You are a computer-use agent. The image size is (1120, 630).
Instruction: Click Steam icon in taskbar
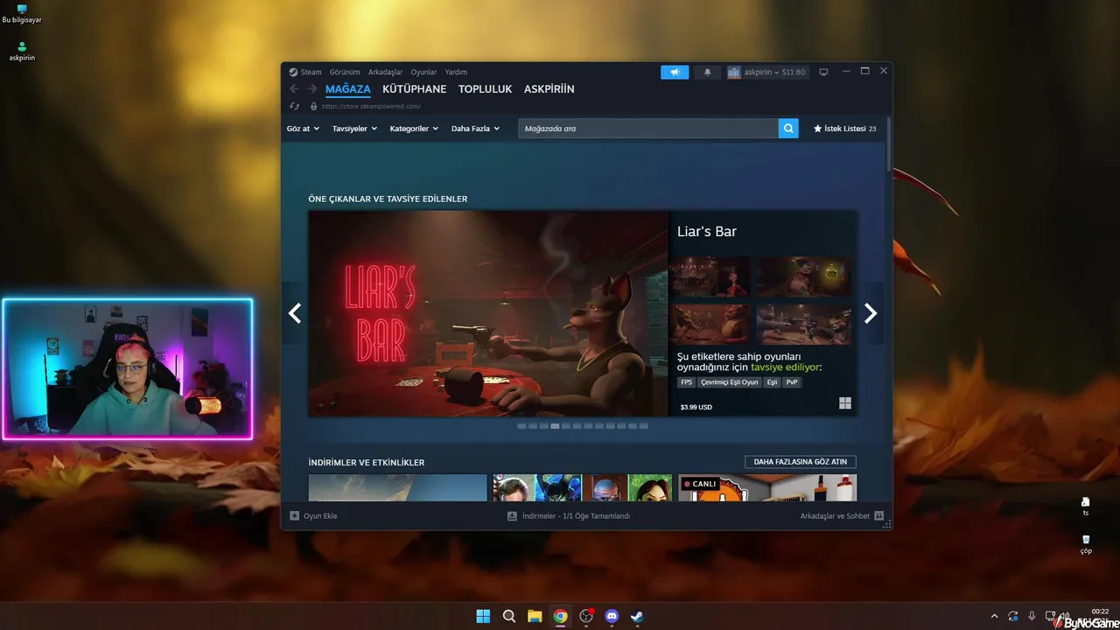[638, 616]
